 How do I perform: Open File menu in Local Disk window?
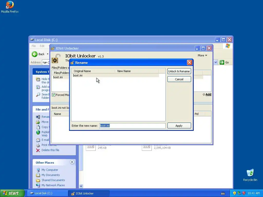[34, 46]
